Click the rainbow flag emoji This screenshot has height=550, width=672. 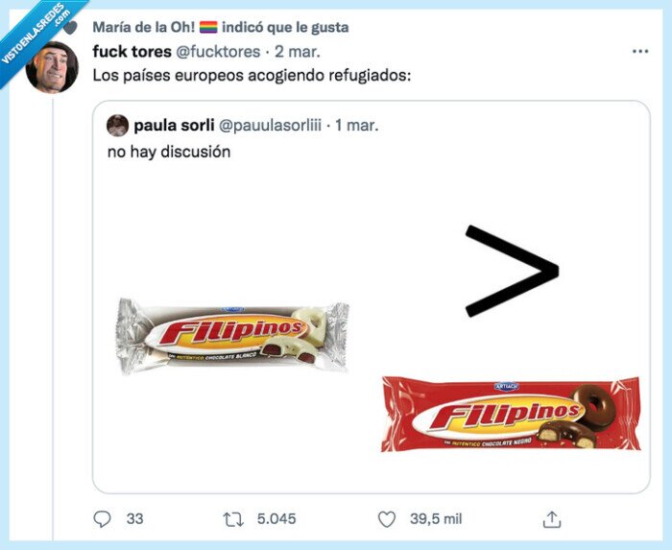[x=208, y=27]
